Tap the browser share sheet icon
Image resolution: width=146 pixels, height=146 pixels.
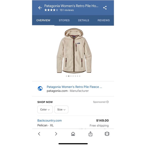coord(90,134)
